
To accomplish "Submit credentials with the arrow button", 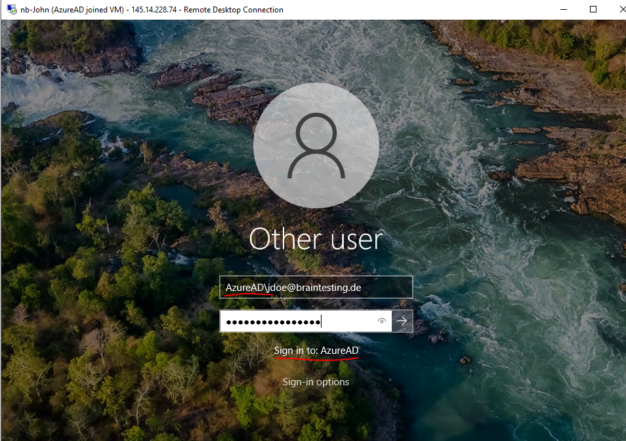I will pos(402,321).
